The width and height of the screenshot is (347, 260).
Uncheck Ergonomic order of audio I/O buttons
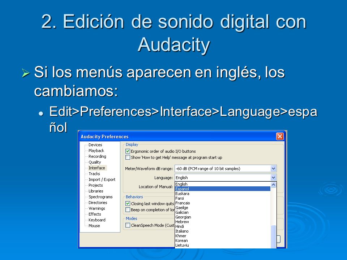[x=128, y=151]
